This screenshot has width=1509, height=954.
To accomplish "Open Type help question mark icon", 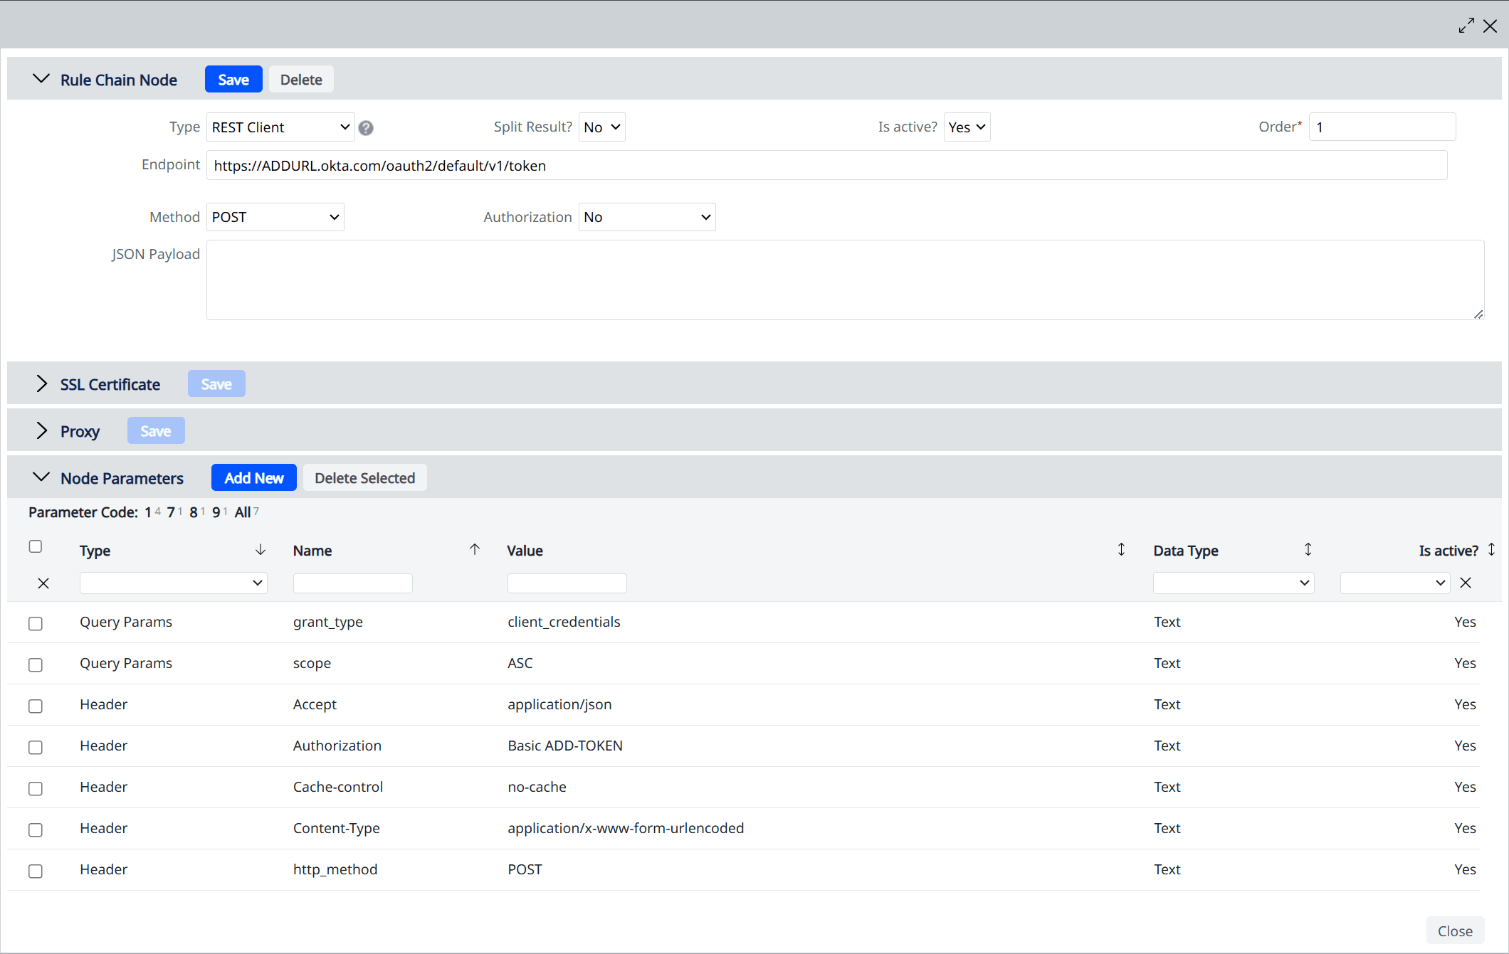I will (366, 127).
